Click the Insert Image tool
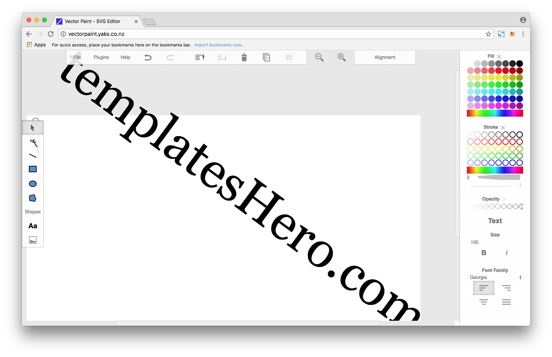Screen dimensions: 552x357 33,240
